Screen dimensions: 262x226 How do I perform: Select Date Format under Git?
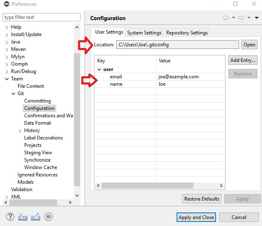tap(37, 123)
